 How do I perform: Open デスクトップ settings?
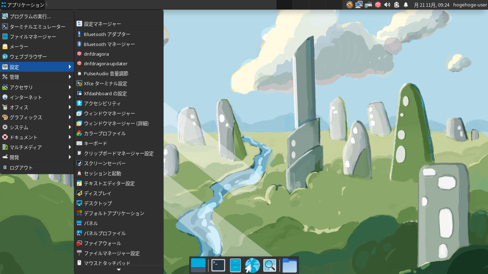[119, 203]
